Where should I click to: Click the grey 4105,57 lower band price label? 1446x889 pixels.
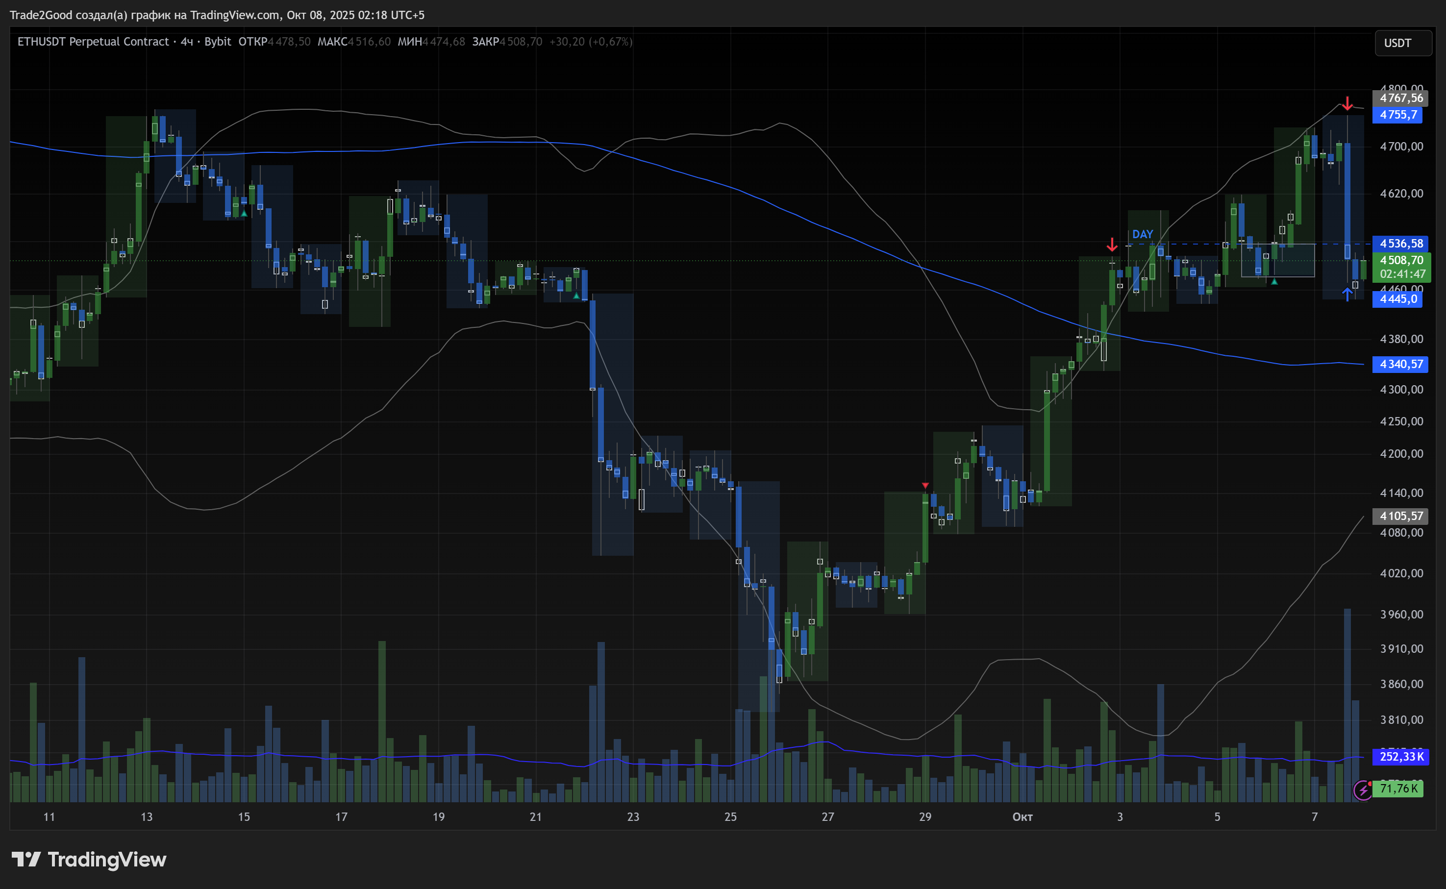coord(1401,516)
